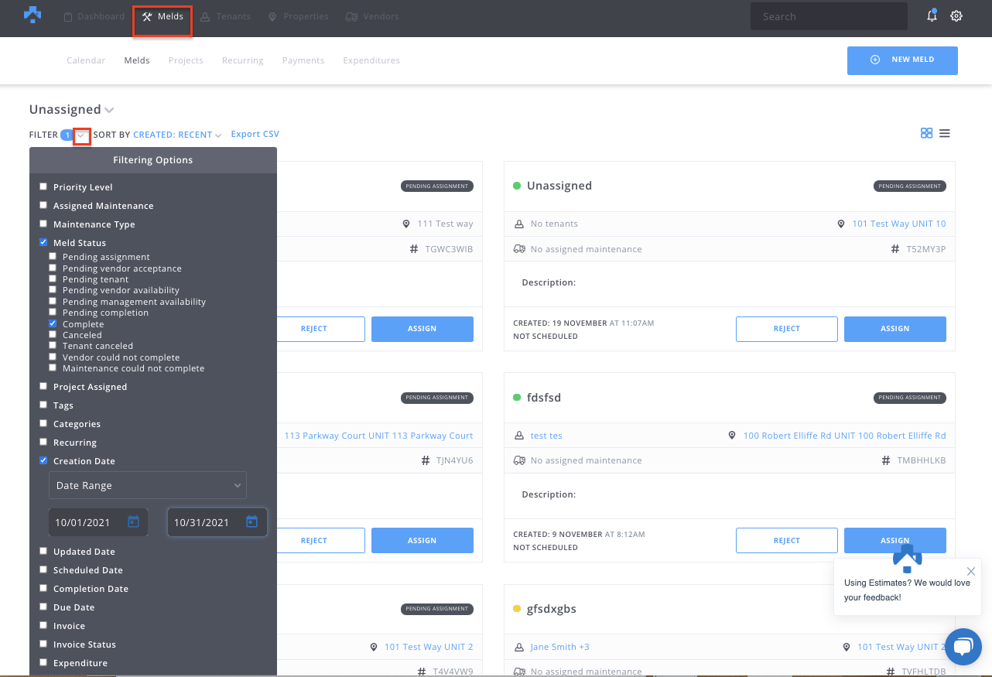Open the Tenants top navigation item
The height and width of the screenshot is (677, 992).
click(226, 17)
